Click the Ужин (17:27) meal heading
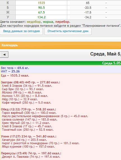The width and height of the screenshot is (121, 160). click(x=29, y=136)
